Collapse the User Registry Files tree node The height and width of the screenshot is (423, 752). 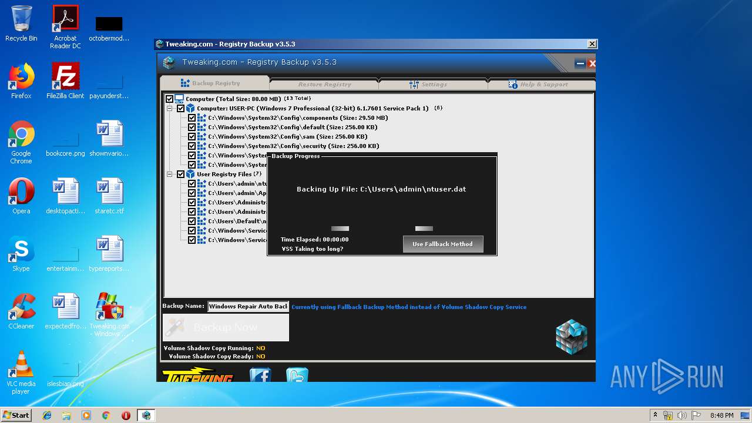click(x=170, y=174)
